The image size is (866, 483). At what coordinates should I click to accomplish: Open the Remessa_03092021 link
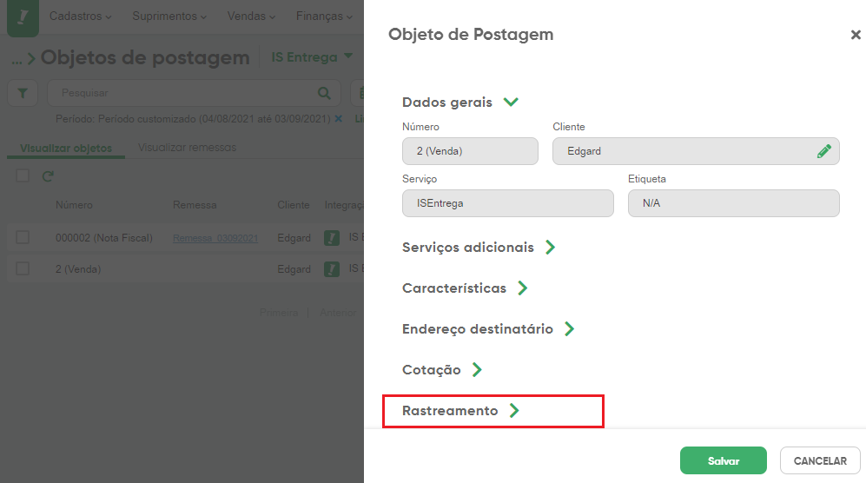pyautogui.click(x=215, y=238)
